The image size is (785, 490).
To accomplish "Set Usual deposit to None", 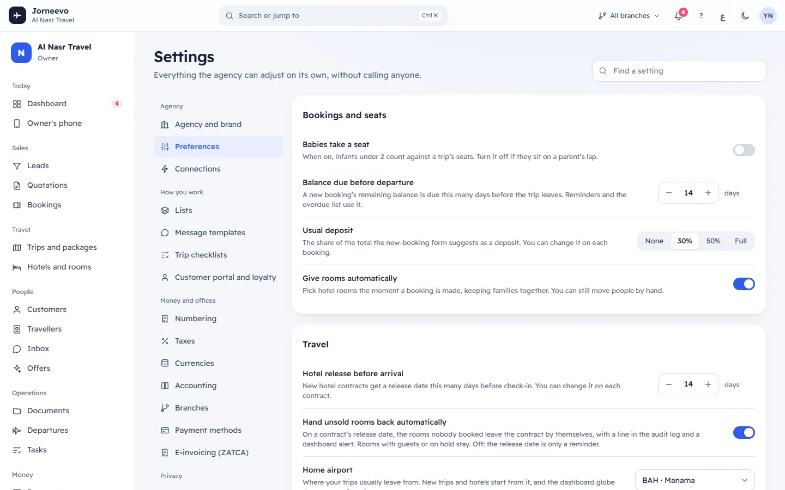I will (x=654, y=241).
